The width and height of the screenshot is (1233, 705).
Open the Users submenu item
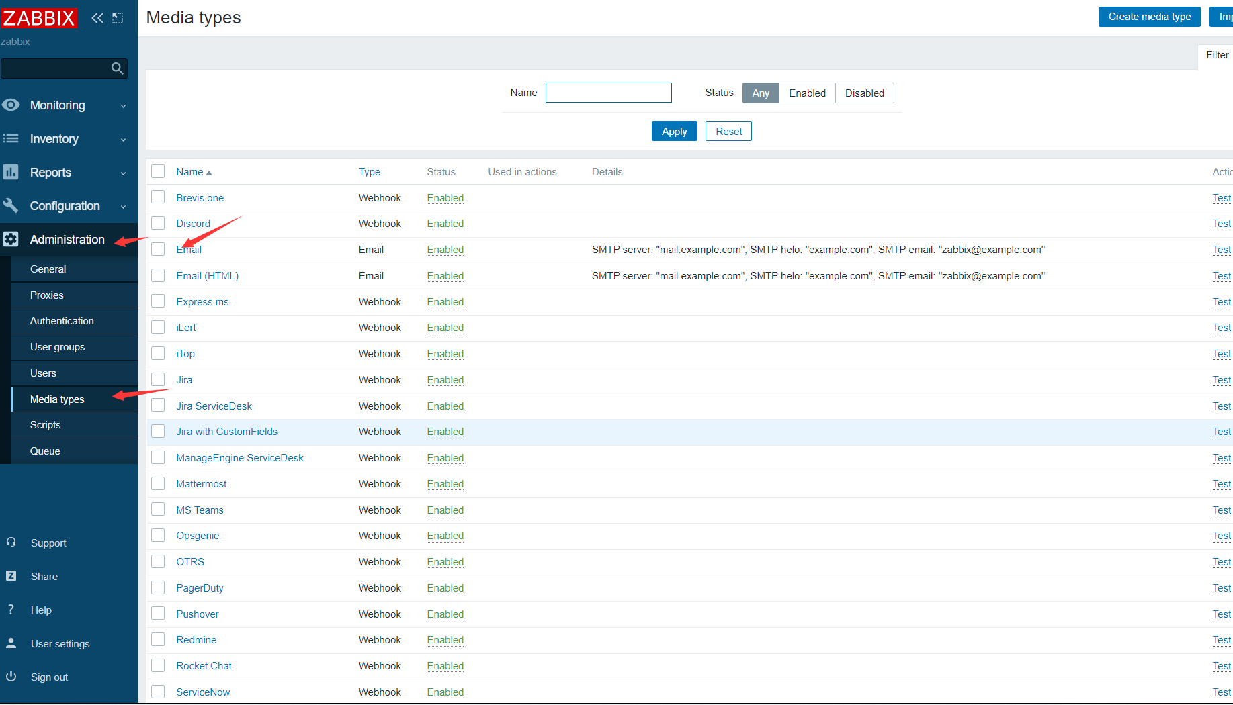[x=74, y=373]
